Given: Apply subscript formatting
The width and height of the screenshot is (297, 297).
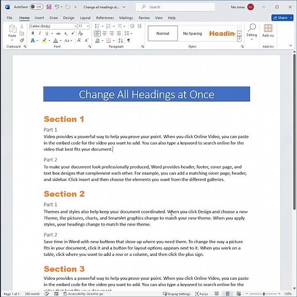Looking at the screenshot, I should (66, 33).
